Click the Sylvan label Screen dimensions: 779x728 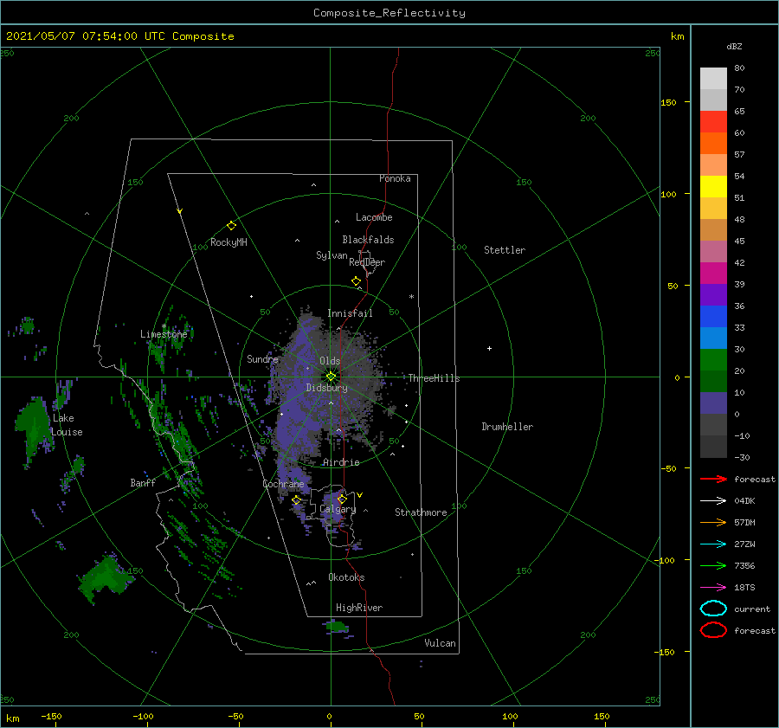[332, 255]
